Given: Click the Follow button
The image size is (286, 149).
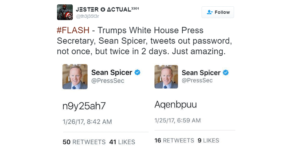Looking at the screenshot, I should 218,12.
